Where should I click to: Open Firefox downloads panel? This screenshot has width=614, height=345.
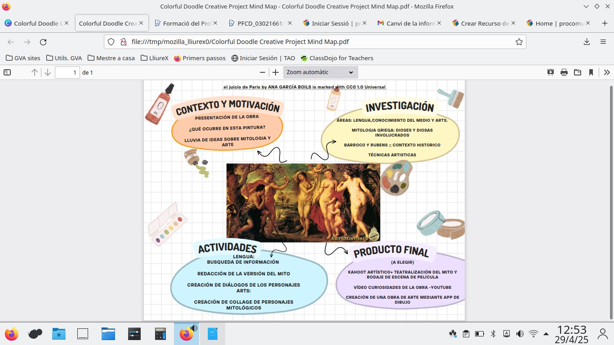[587, 42]
